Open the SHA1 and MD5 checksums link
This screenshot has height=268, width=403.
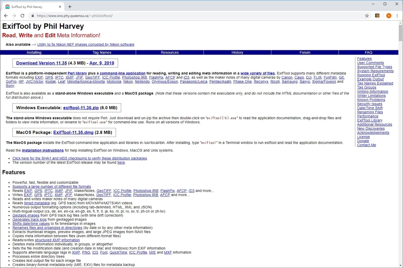[x=80, y=158]
